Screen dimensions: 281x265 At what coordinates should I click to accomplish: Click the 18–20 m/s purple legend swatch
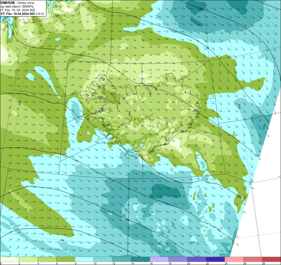click(x=178, y=259)
